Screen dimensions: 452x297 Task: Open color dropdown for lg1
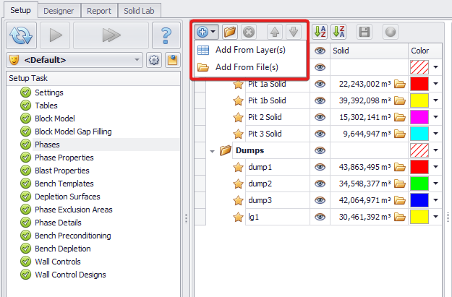[435, 217]
